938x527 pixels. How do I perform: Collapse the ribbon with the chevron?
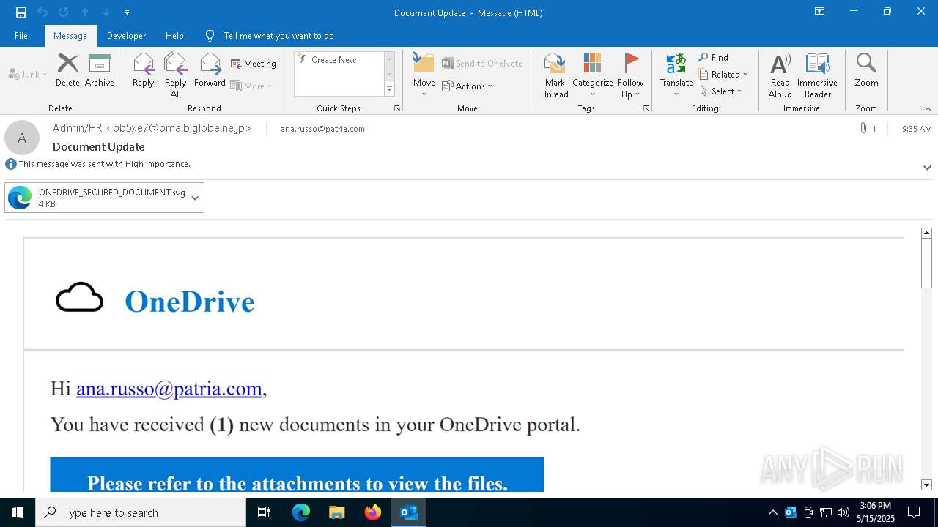928,109
